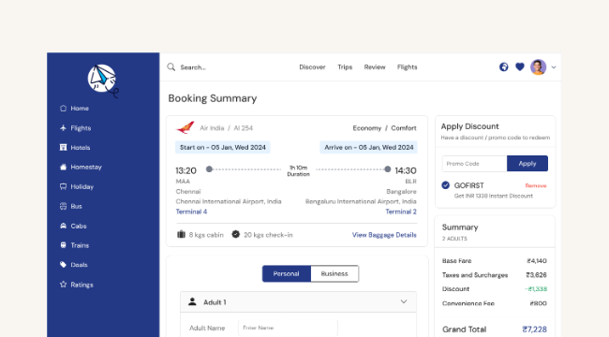Expand the profile menu chevron
Viewport: 609px width, 337px height.
pyautogui.click(x=554, y=67)
